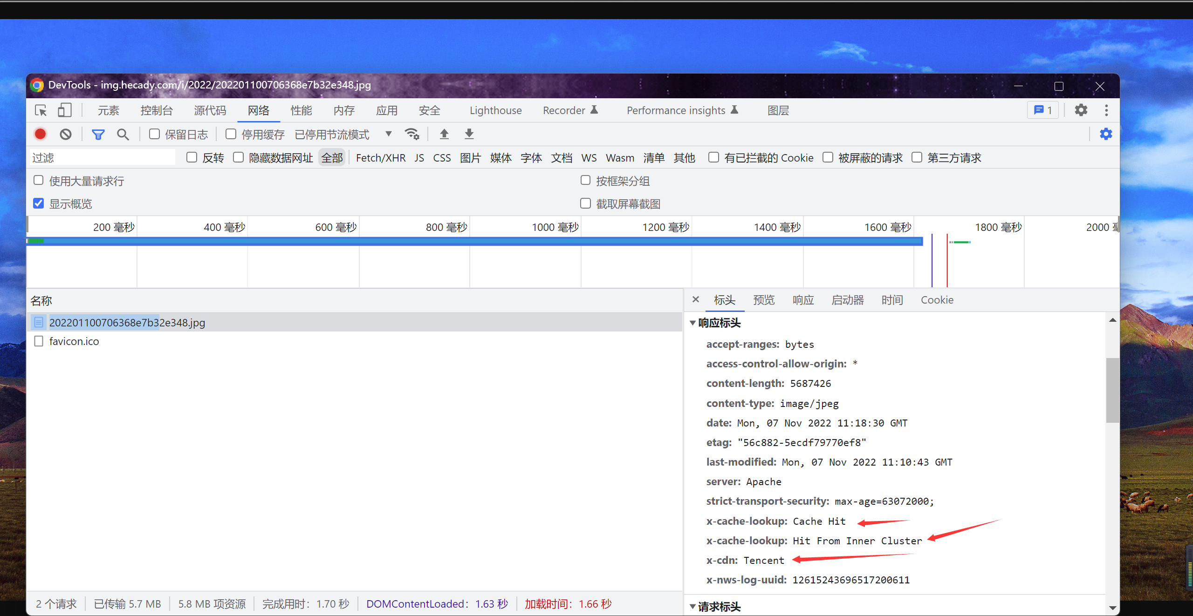
Task: Open network search with magnifier icon
Action: click(x=123, y=135)
